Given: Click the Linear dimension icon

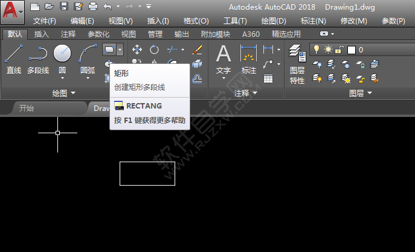Looking at the screenshot, I should coord(268,49).
